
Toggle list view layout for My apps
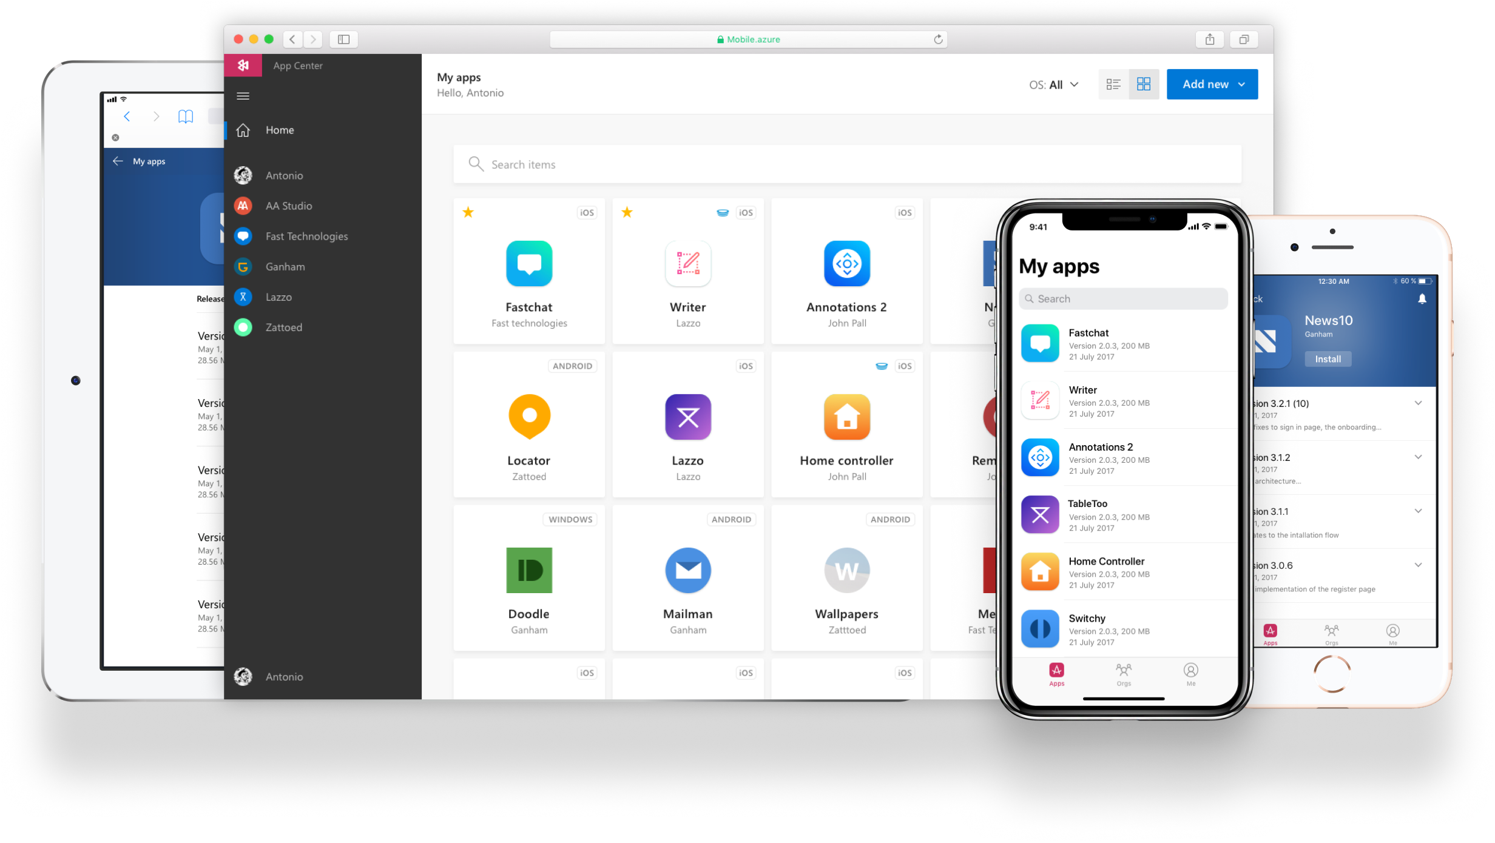(1112, 83)
